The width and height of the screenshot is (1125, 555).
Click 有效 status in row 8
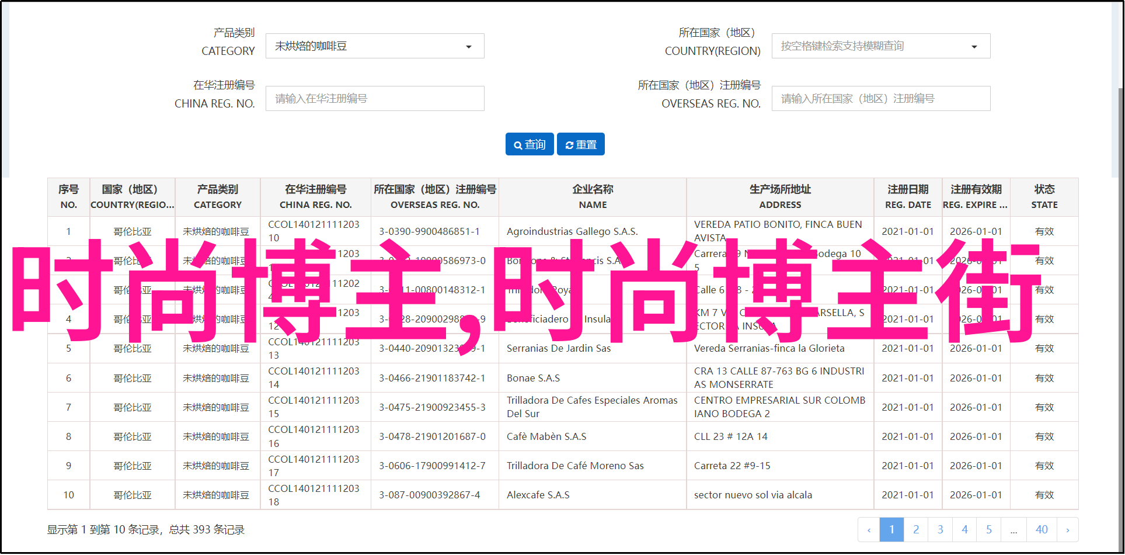pyautogui.click(x=1044, y=436)
